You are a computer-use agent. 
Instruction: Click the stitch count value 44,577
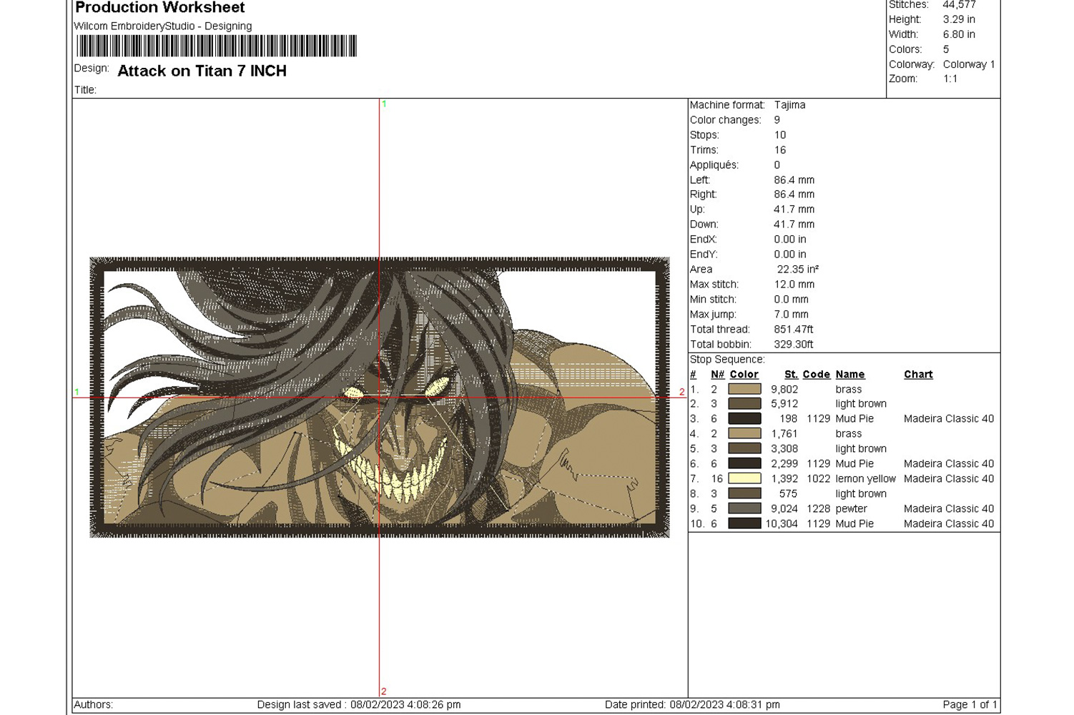pyautogui.click(x=959, y=5)
